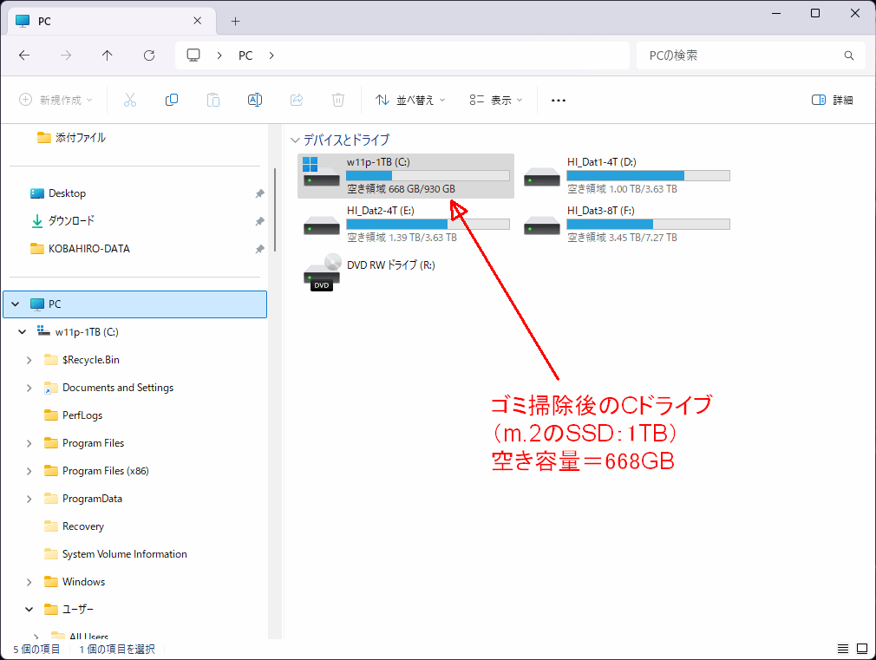Select the HI_Dat1-4T (D:) drive
The image size is (876, 660).
pos(626,175)
